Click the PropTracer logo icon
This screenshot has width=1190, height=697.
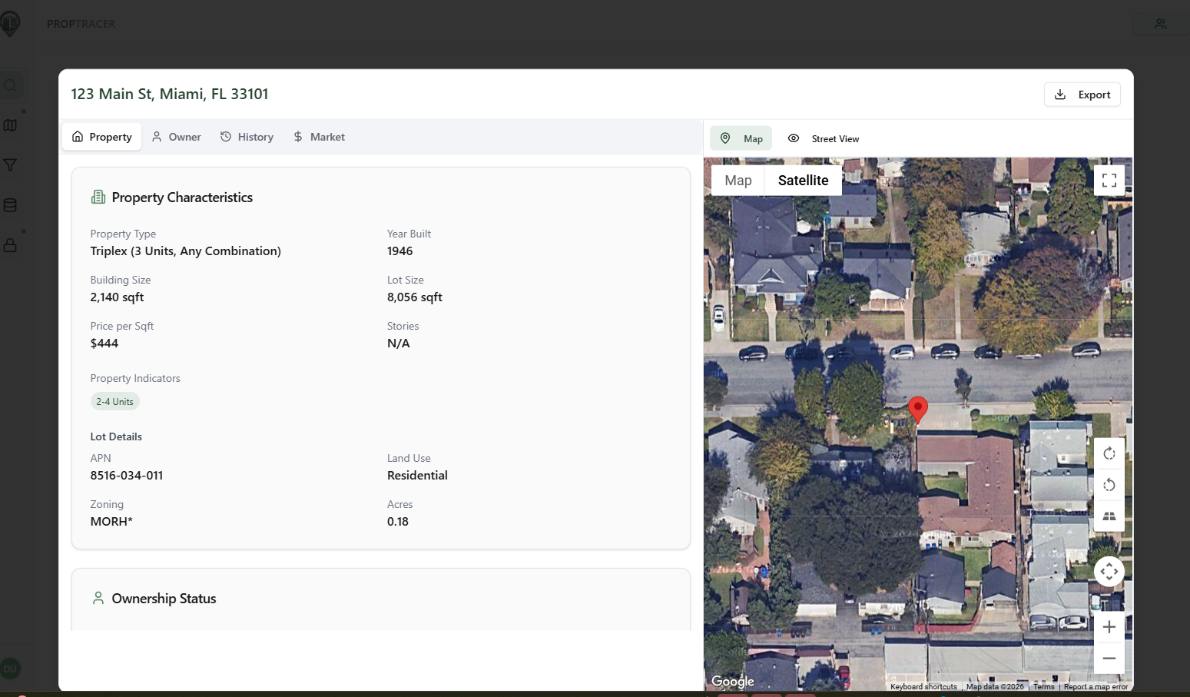pyautogui.click(x=10, y=24)
